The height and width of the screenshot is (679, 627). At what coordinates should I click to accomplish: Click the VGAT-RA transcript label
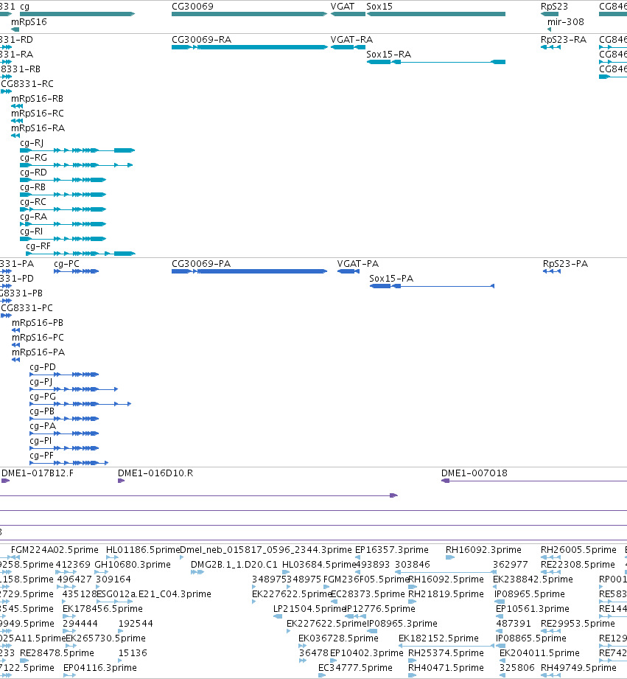351,39
